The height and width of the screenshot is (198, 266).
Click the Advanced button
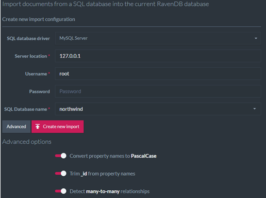17,126
